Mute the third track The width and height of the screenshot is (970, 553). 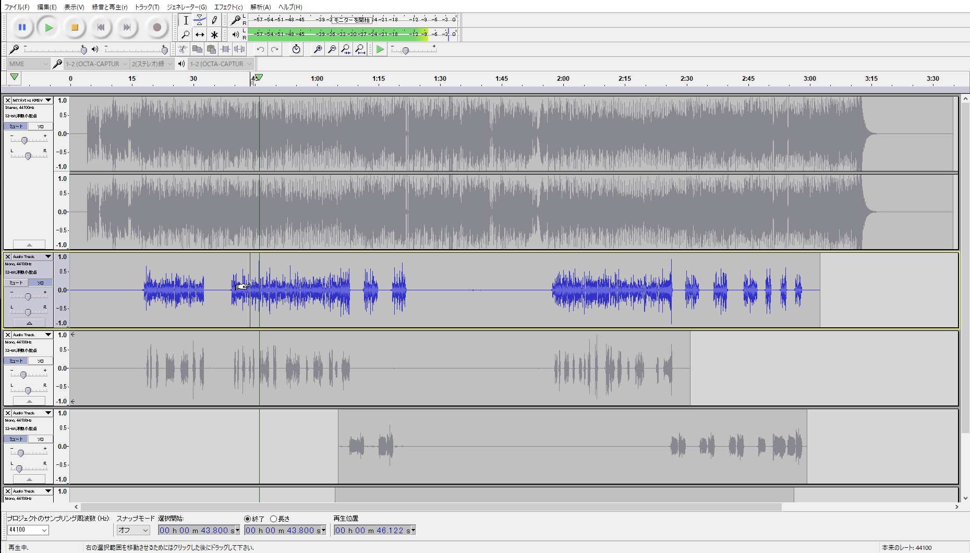(x=16, y=361)
